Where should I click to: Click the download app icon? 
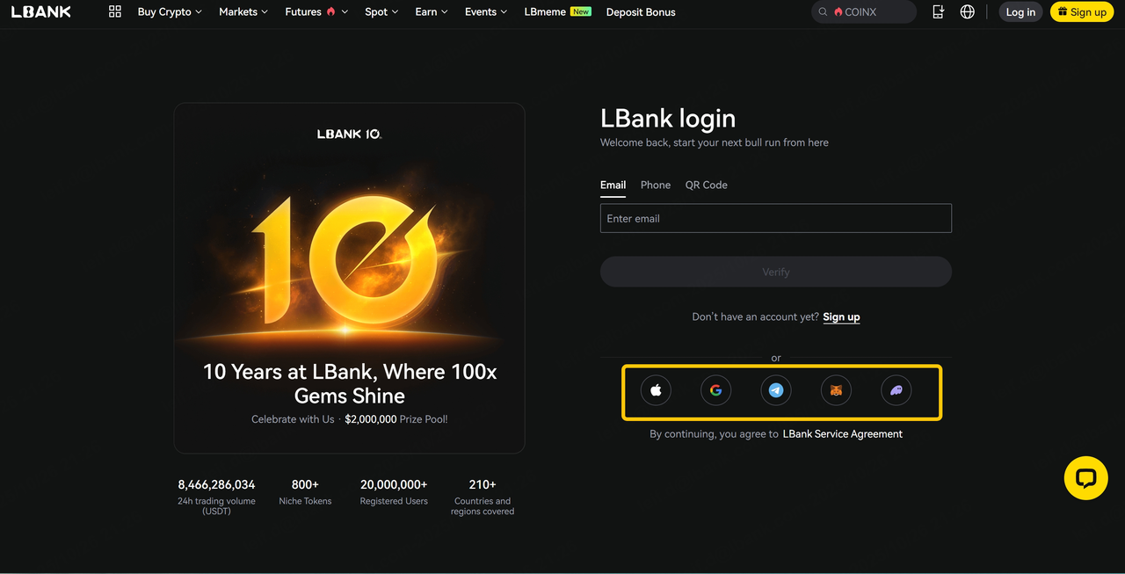pyautogui.click(x=938, y=11)
